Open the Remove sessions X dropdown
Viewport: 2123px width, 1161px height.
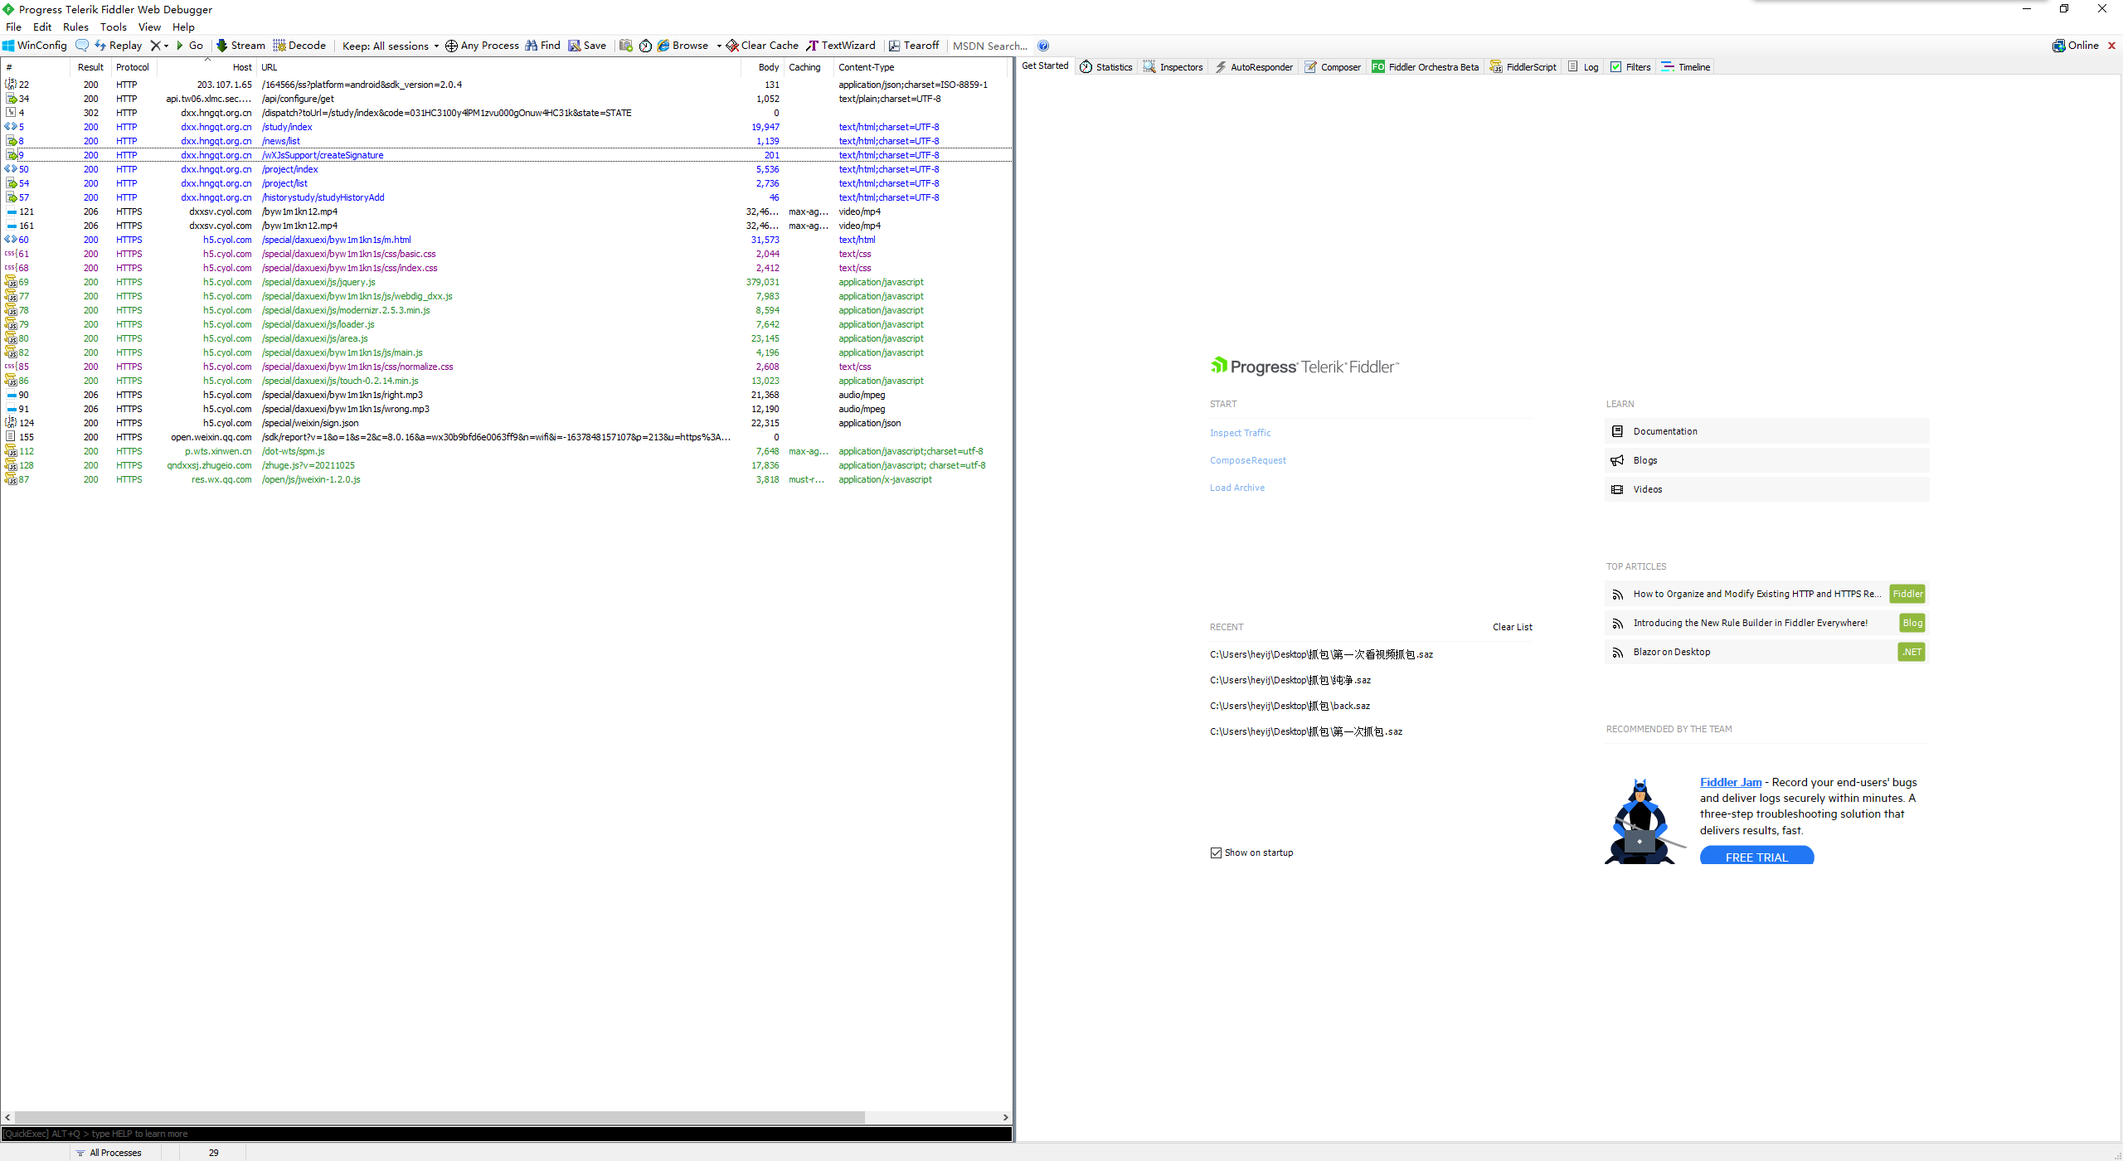[x=159, y=46]
